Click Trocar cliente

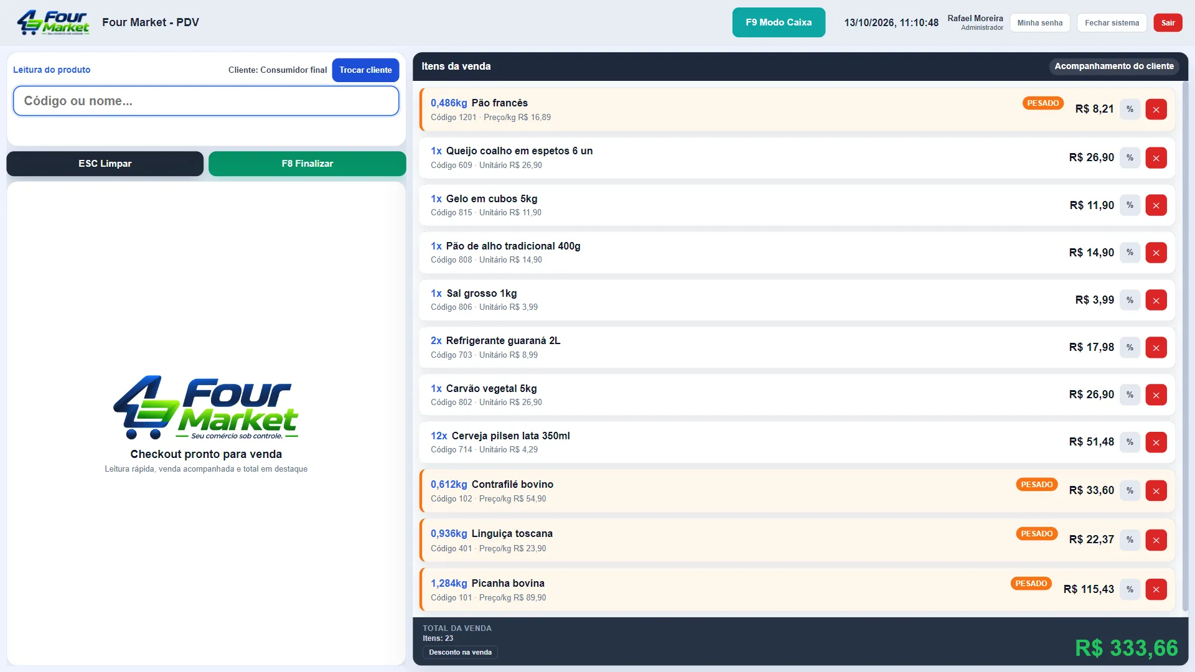tap(365, 70)
